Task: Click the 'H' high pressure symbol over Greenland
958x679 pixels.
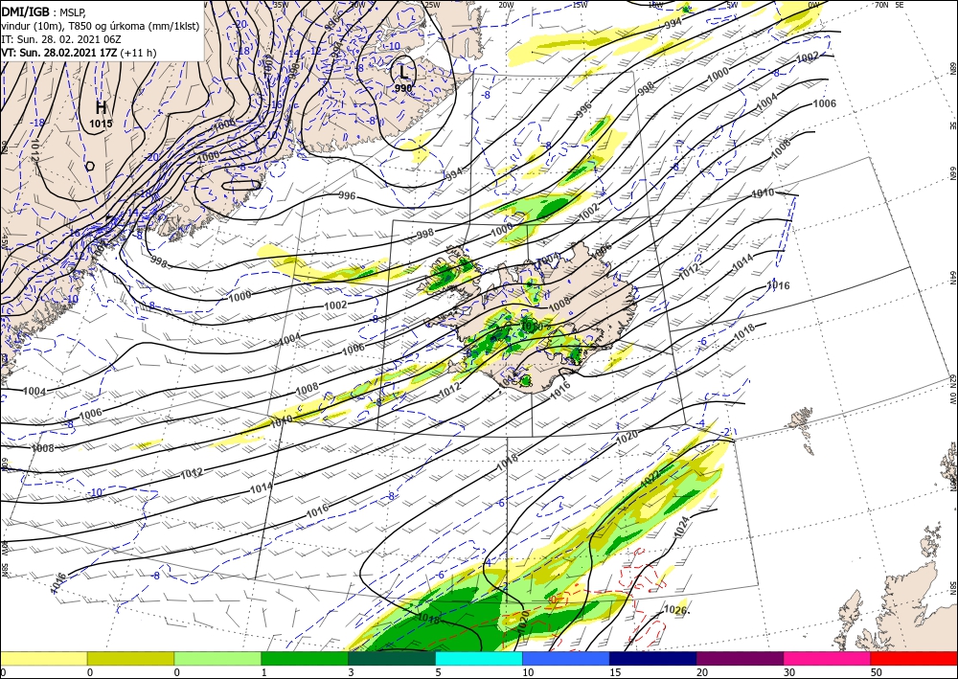Action: click(x=101, y=108)
